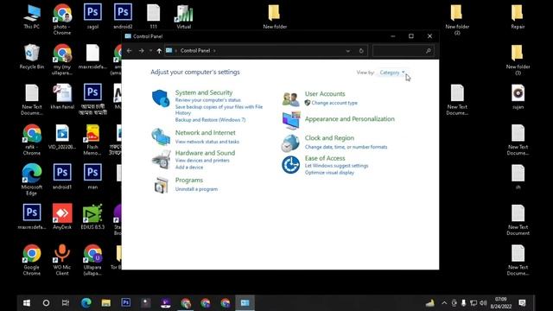Open the recent locations dropdown arrow
This screenshot has width=553, height=311.
[x=150, y=51]
